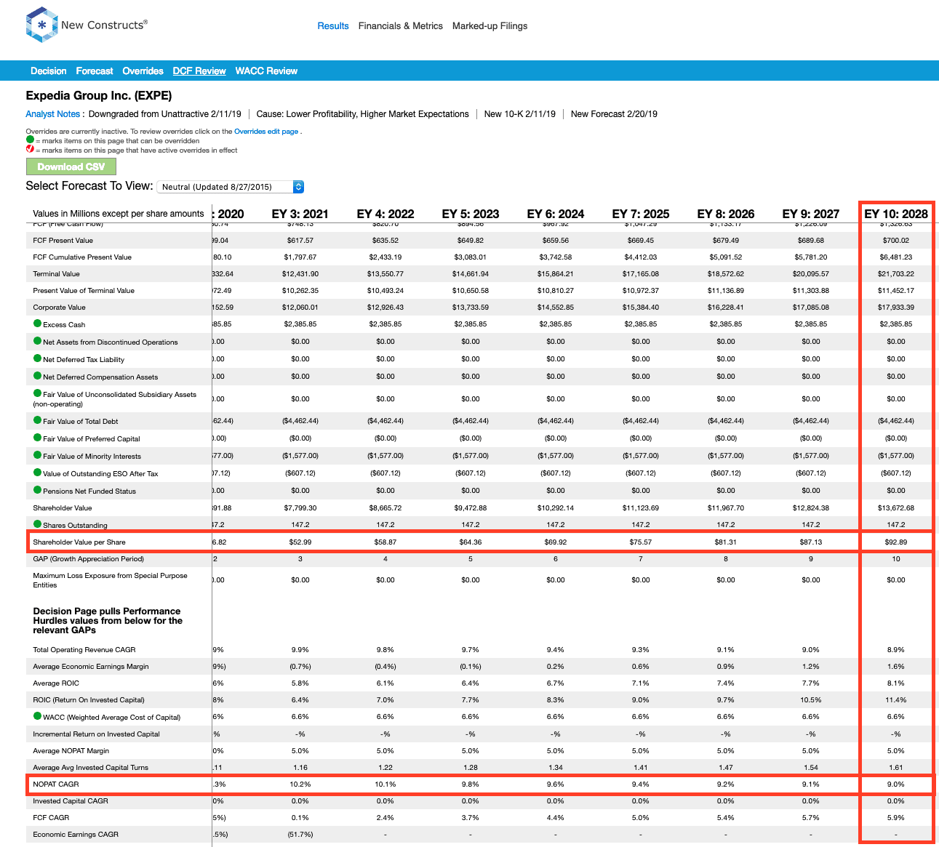The image size is (939, 847).
Task: Switch to the Overrides tab
Action: click(x=143, y=71)
